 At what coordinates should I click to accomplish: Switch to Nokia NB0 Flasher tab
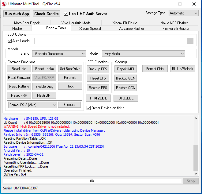point(174,23)
